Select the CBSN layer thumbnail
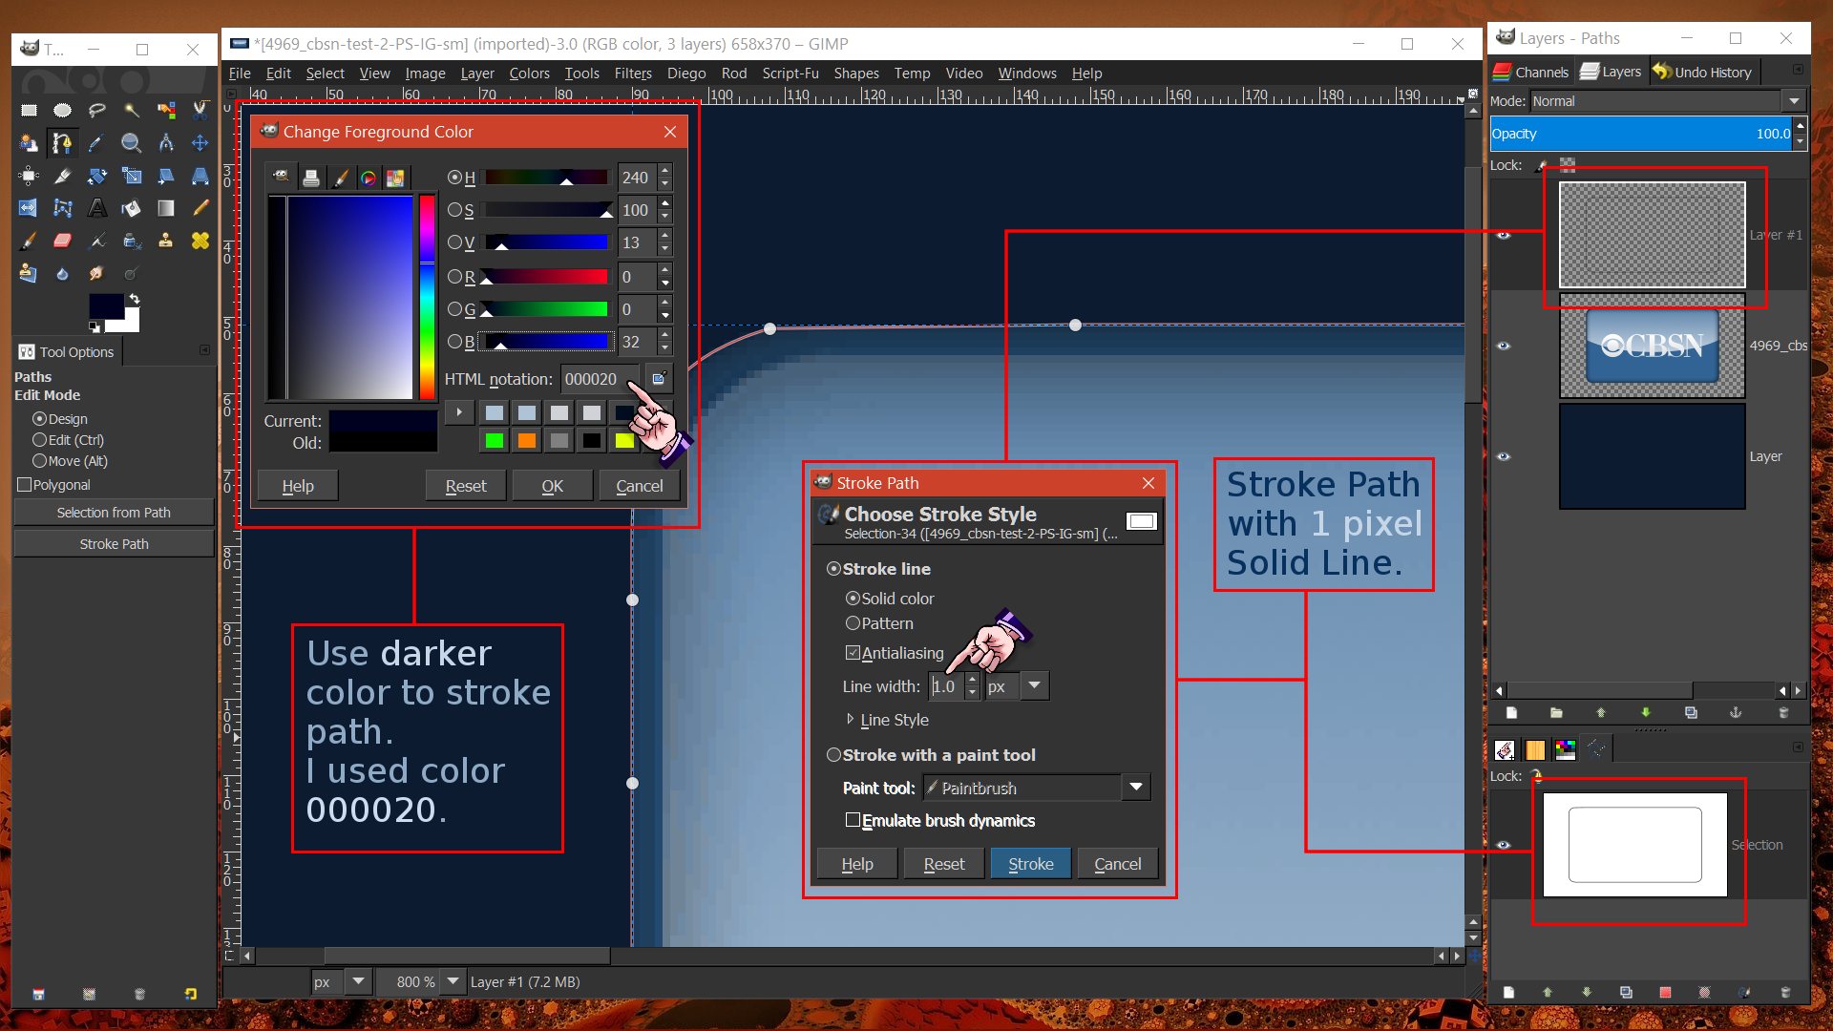The height and width of the screenshot is (1031, 1833). coord(1653,346)
